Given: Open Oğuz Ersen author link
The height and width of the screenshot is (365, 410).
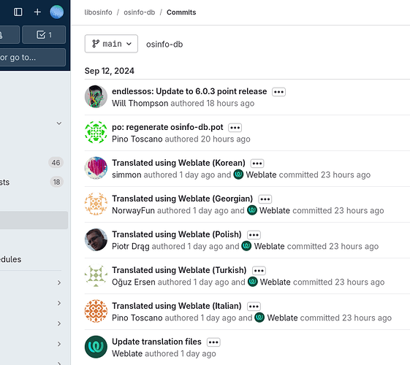Looking at the screenshot, I should [134, 283].
